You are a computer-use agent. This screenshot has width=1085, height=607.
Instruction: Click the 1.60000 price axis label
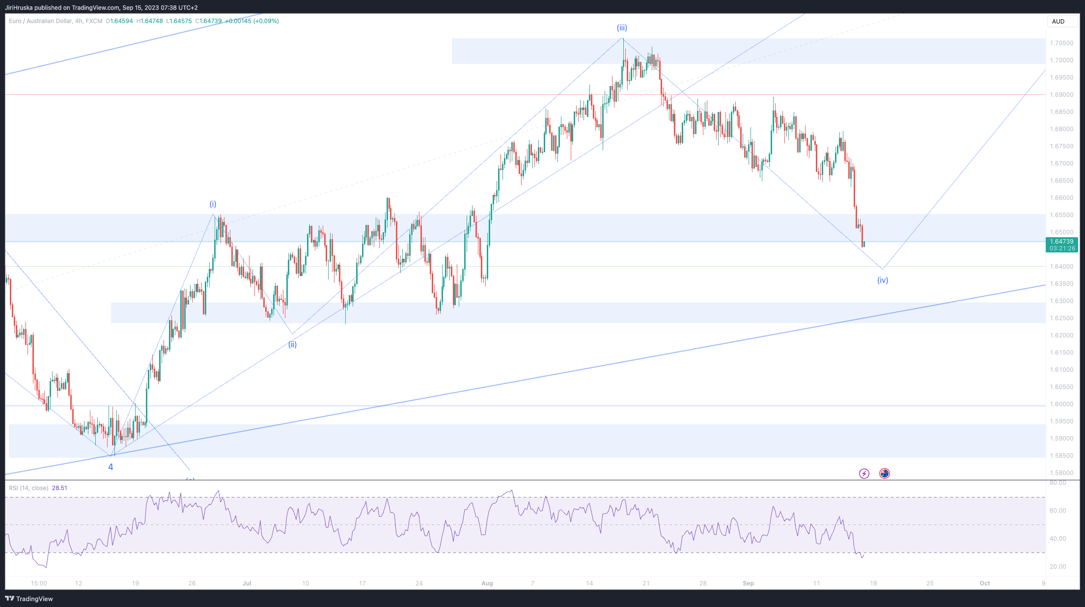pyautogui.click(x=1061, y=404)
